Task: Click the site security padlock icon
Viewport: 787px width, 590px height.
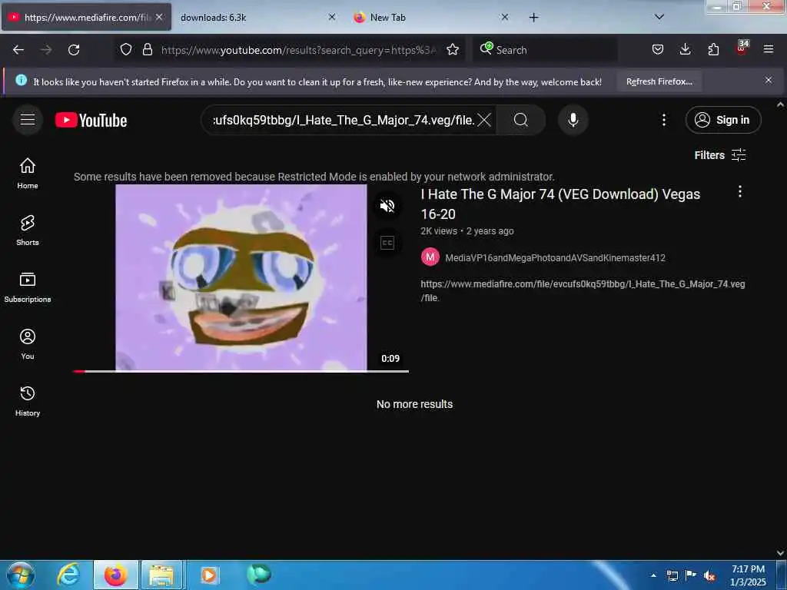Action: pyautogui.click(x=147, y=49)
